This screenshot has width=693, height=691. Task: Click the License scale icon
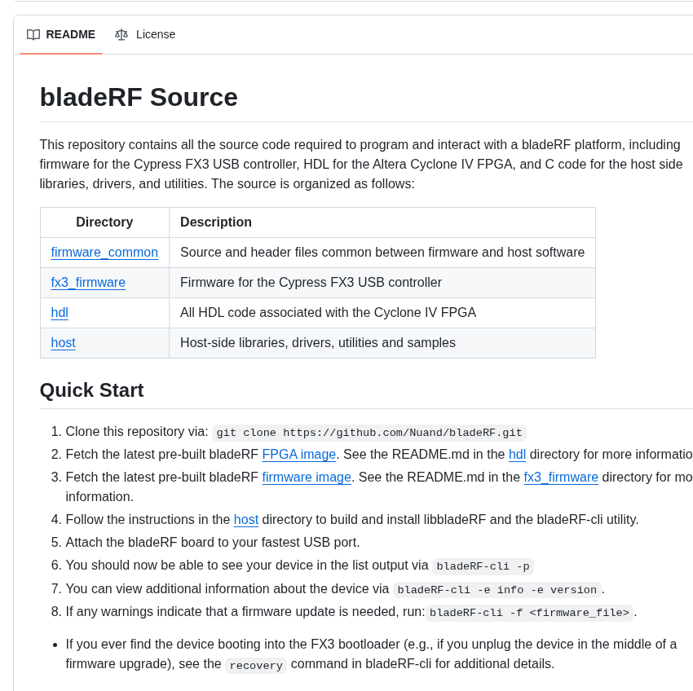(x=121, y=34)
